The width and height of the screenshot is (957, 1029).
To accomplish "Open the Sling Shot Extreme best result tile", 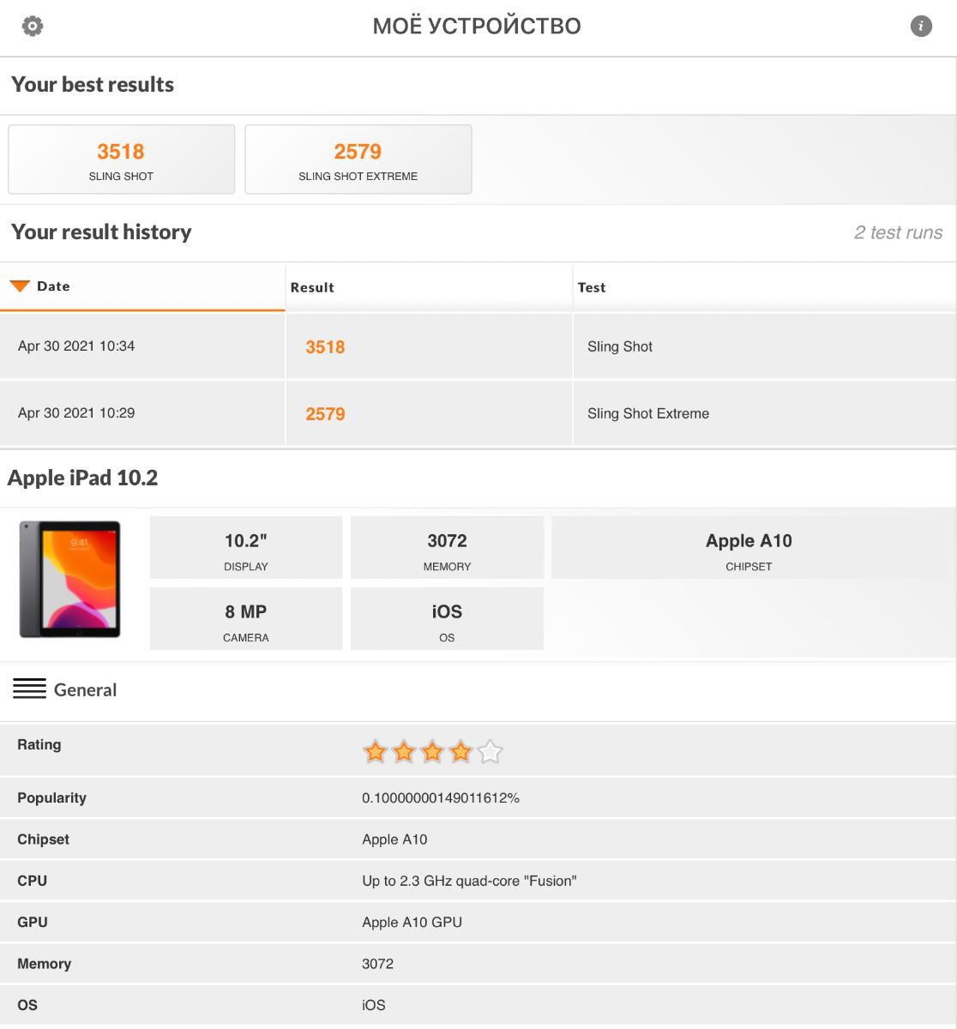I will (358, 159).
